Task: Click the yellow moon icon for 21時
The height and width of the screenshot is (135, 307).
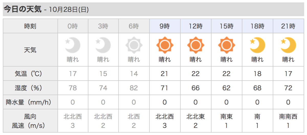Action: click(288, 46)
